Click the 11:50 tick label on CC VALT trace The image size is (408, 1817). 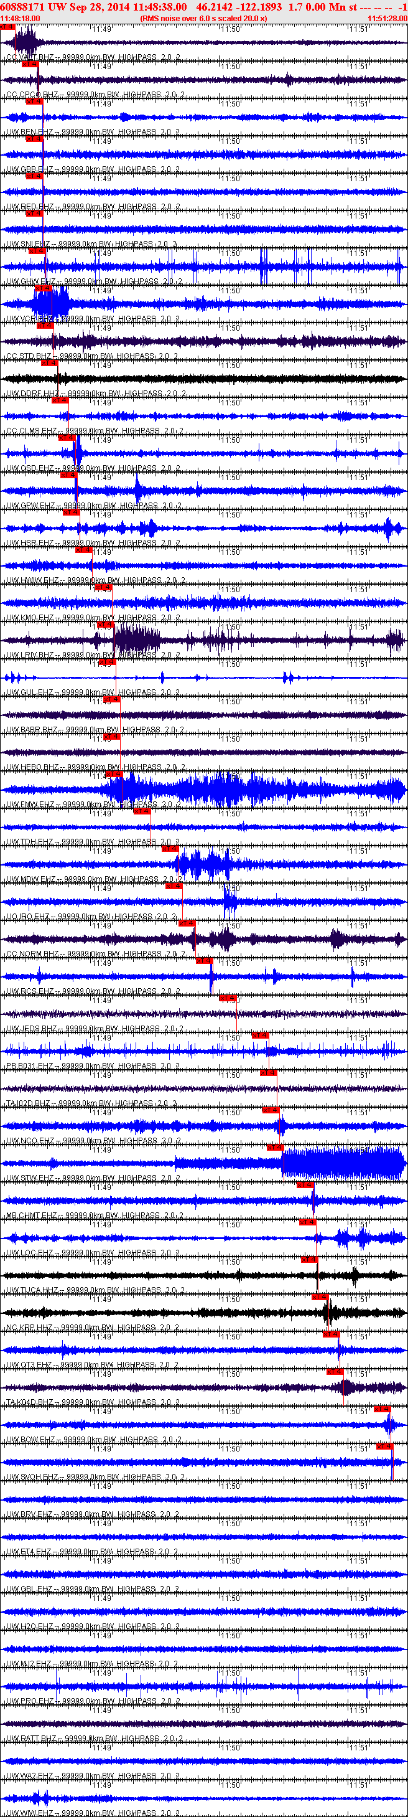point(229,29)
